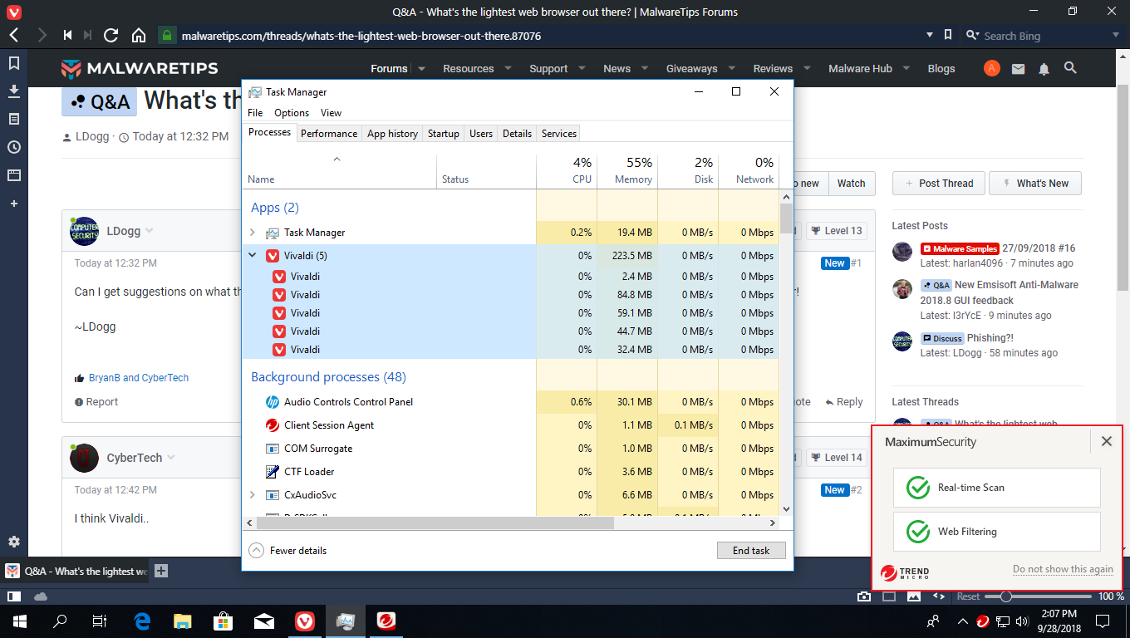Open Windows Task View

(x=100, y=621)
